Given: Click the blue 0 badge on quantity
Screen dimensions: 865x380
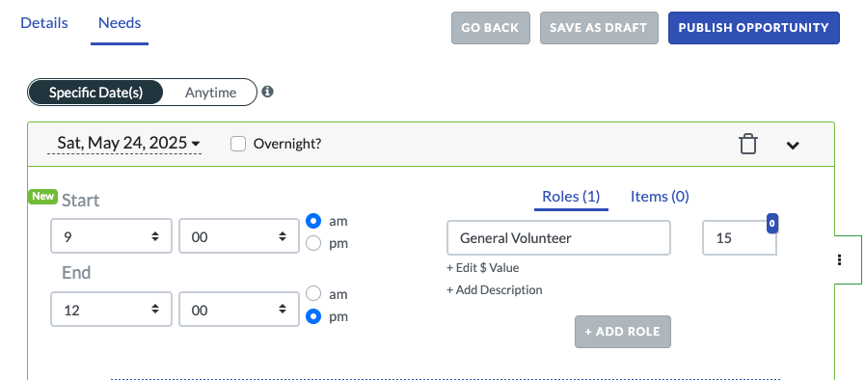Looking at the screenshot, I should 772,224.
